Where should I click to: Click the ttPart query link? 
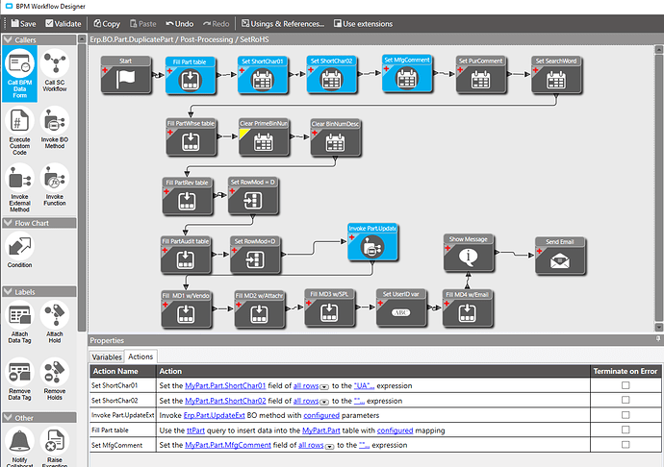coord(195,430)
